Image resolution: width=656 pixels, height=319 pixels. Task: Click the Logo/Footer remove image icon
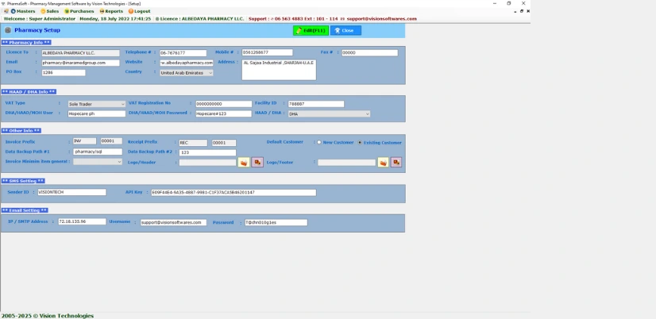pos(396,163)
